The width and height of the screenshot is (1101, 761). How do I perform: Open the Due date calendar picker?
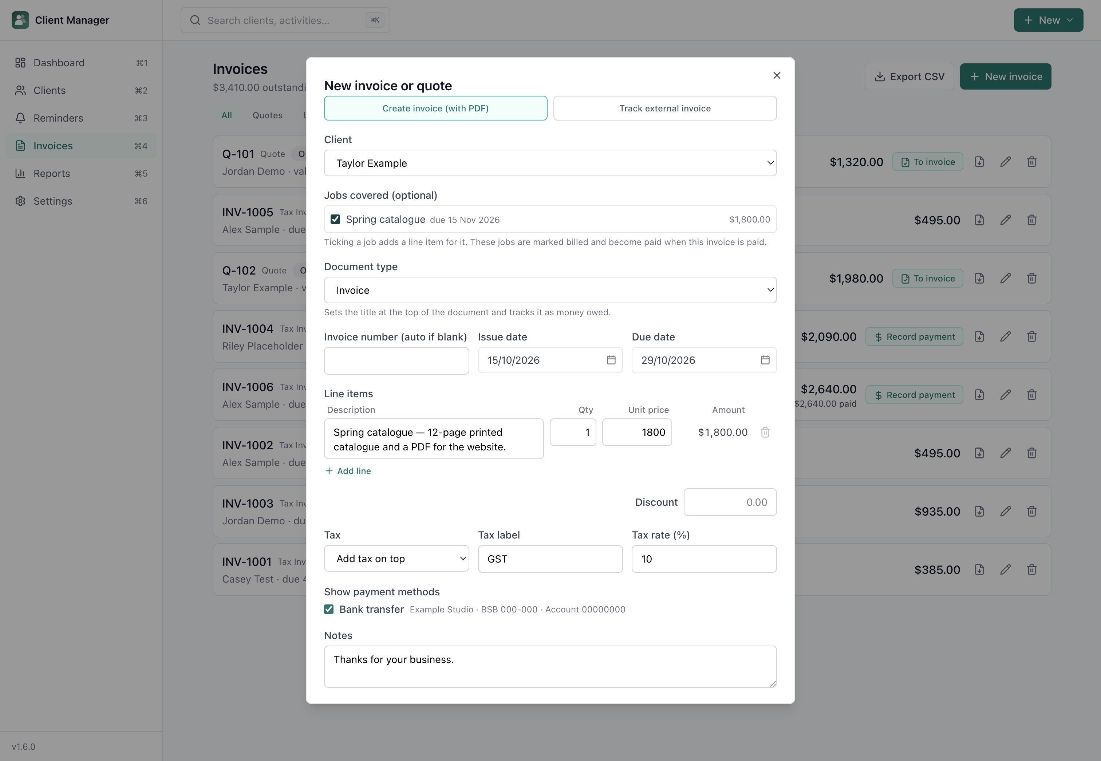pos(765,360)
